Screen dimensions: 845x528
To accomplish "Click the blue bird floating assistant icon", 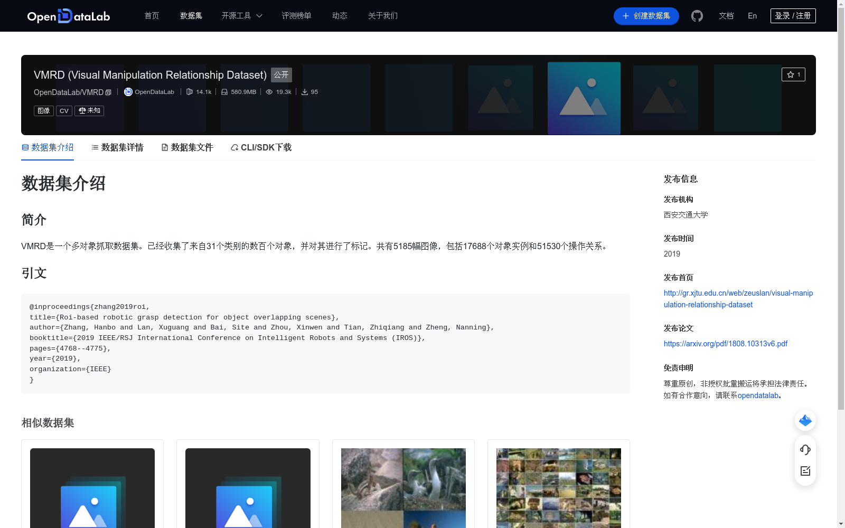I will 805,420.
